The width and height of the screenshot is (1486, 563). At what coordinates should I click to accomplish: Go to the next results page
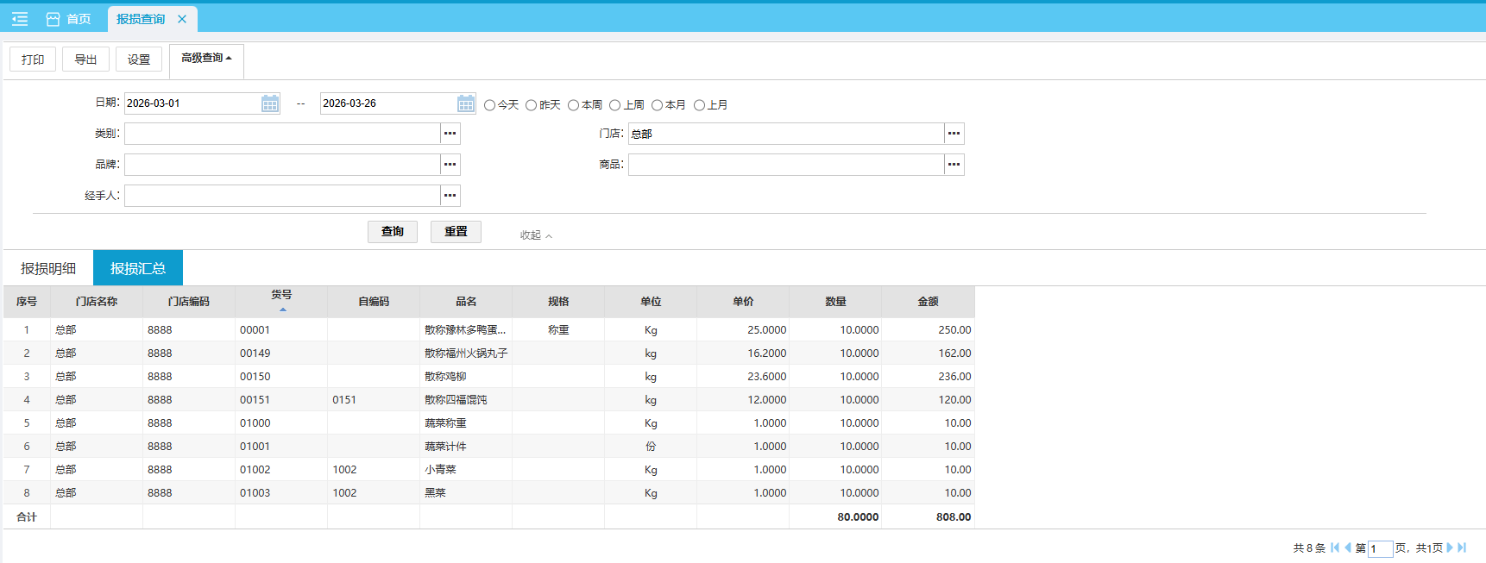click(x=1450, y=547)
